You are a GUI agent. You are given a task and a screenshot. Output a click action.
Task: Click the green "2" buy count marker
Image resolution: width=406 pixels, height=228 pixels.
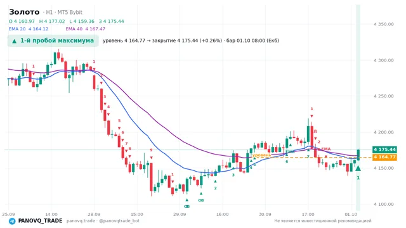tap(215, 188)
